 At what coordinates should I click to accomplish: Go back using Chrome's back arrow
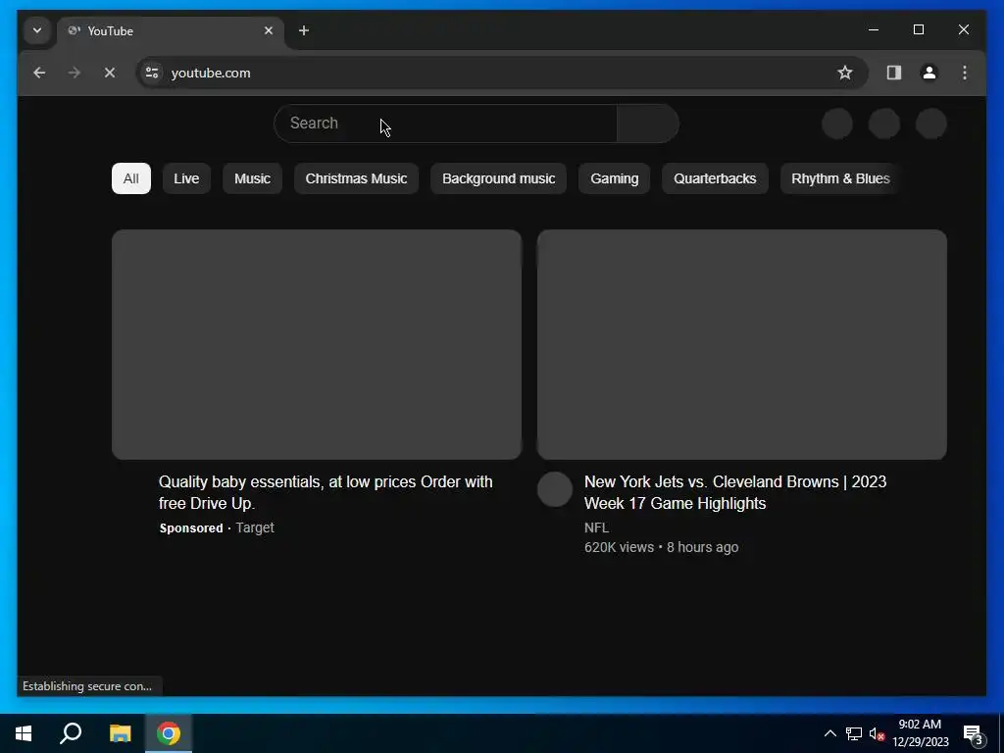pos(39,73)
